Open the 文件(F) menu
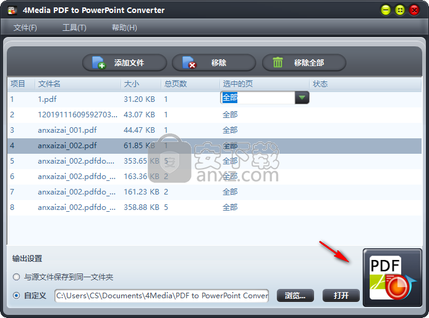 tap(25, 28)
